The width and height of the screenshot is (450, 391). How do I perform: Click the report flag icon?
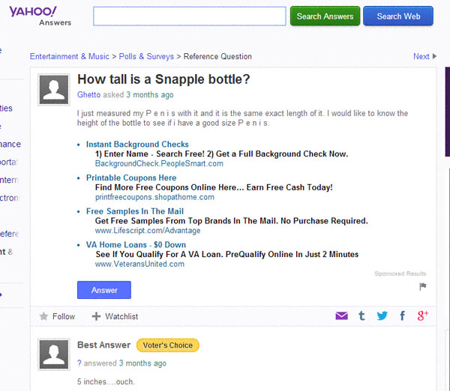pos(423,285)
